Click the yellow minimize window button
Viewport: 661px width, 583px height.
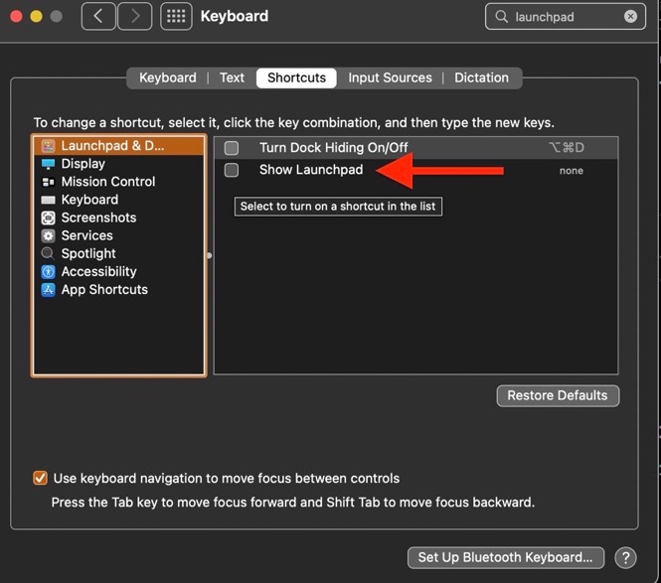36,17
